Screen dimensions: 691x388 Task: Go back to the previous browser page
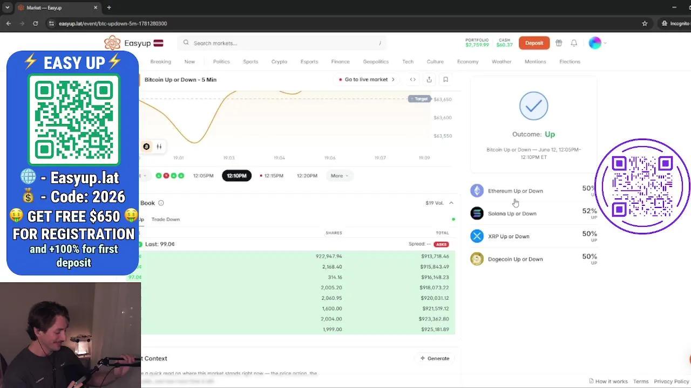click(9, 24)
